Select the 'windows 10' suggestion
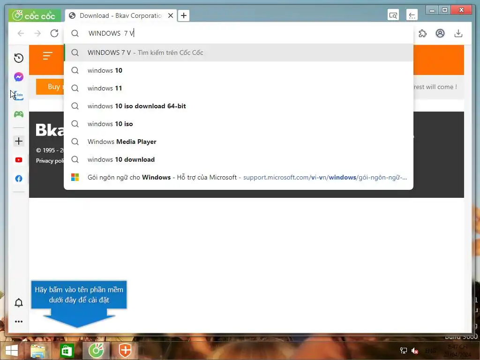 [x=239, y=70]
